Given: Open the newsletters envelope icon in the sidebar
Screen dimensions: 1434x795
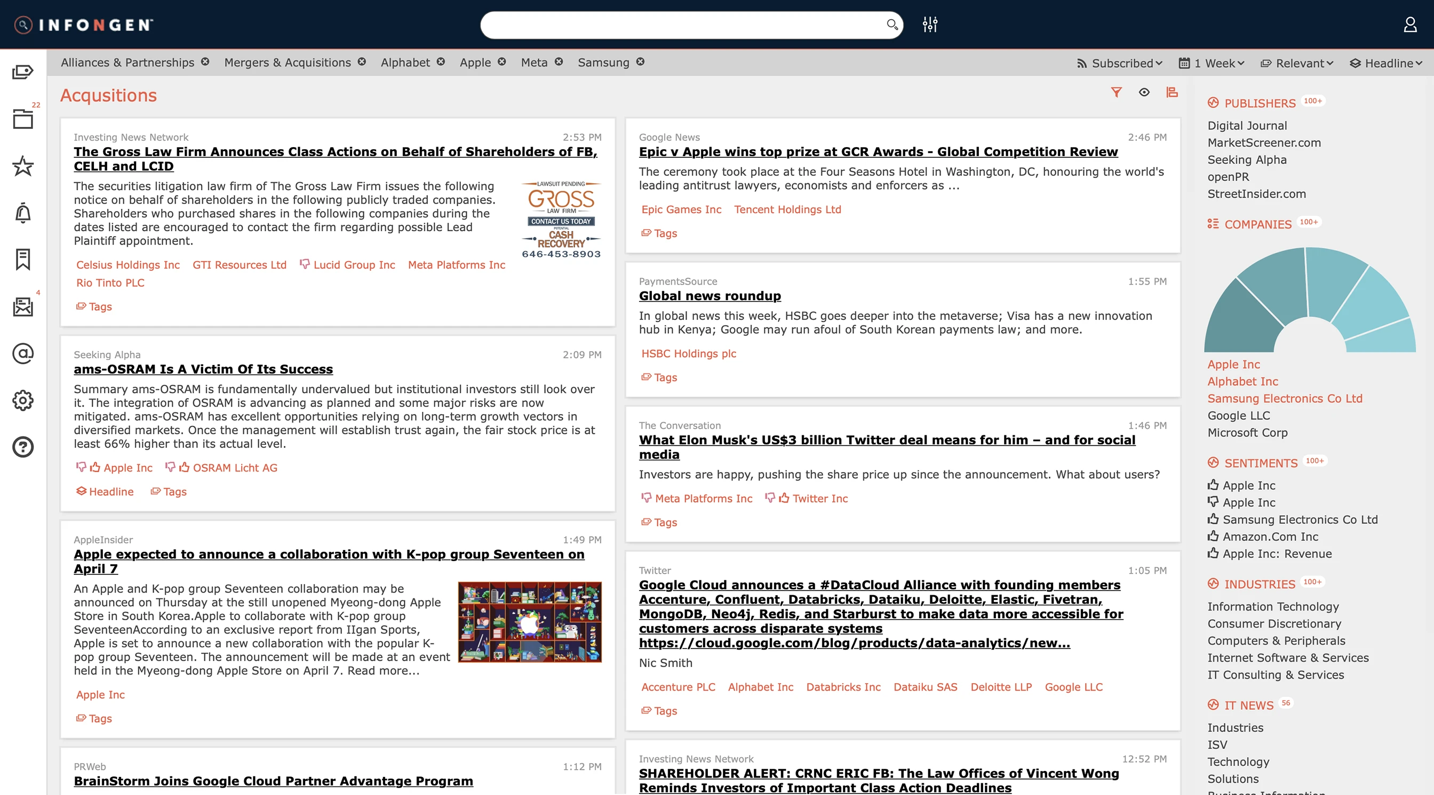Looking at the screenshot, I should 23,306.
